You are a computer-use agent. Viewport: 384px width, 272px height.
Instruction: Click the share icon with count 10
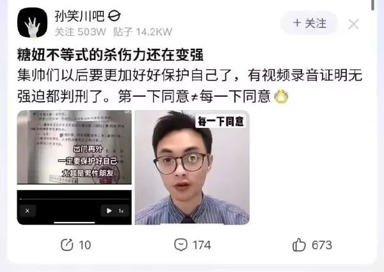click(x=67, y=245)
